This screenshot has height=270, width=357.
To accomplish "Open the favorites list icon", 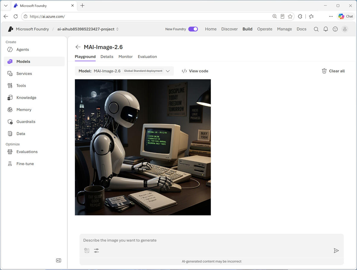I will click(311, 16).
